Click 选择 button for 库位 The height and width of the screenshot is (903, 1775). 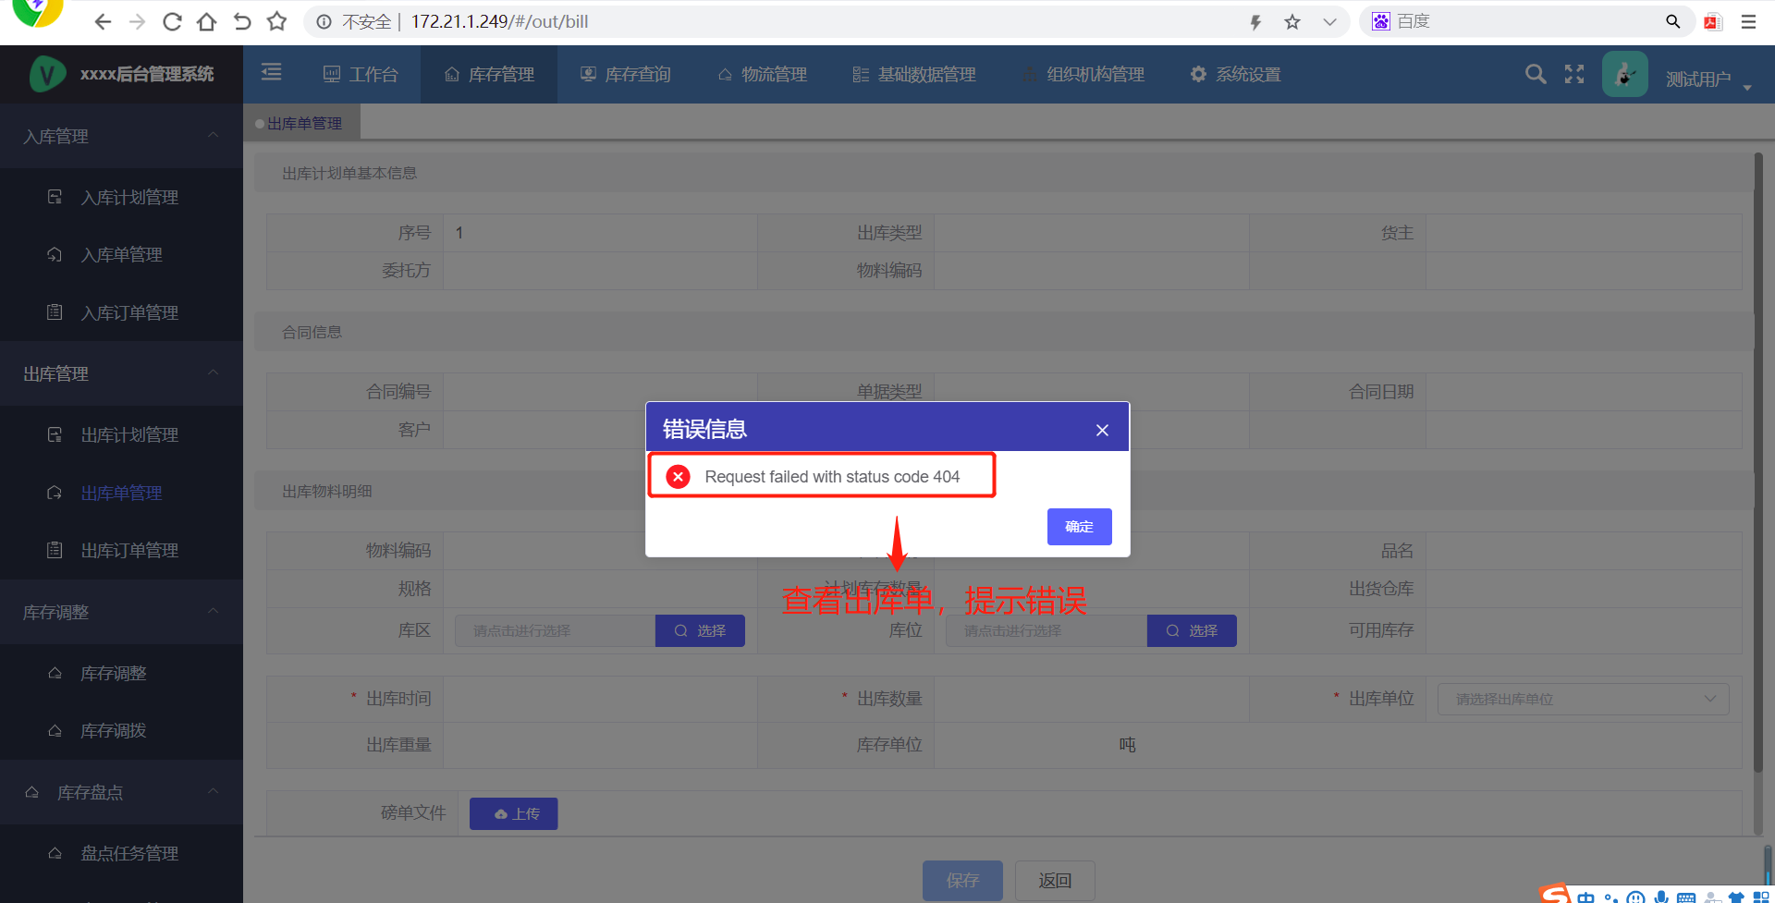pyautogui.click(x=1192, y=630)
